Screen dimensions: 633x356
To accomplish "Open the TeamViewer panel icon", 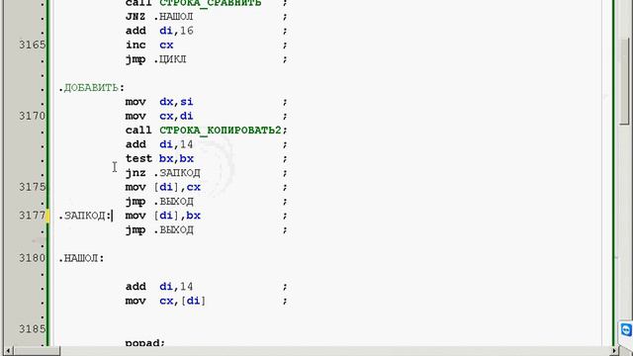I will tap(626, 329).
